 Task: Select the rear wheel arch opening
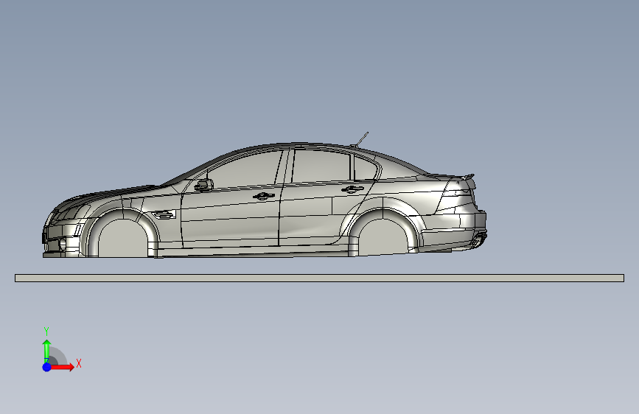tap(383, 237)
